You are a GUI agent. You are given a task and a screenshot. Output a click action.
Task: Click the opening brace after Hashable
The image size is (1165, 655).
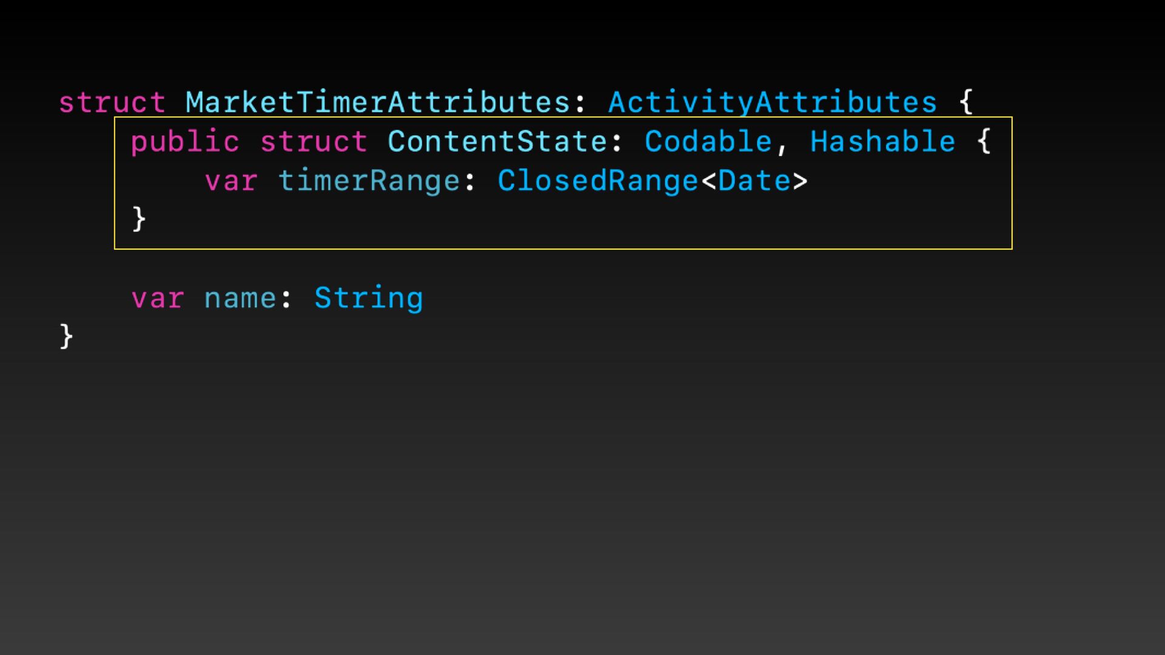[984, 142]
